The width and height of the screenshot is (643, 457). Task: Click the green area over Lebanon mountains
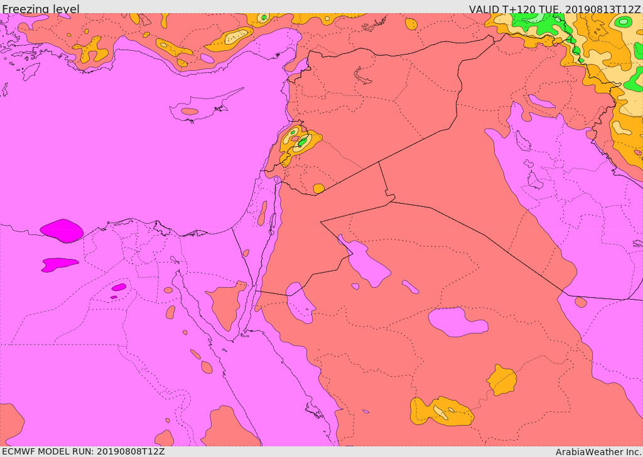point(302,142)
